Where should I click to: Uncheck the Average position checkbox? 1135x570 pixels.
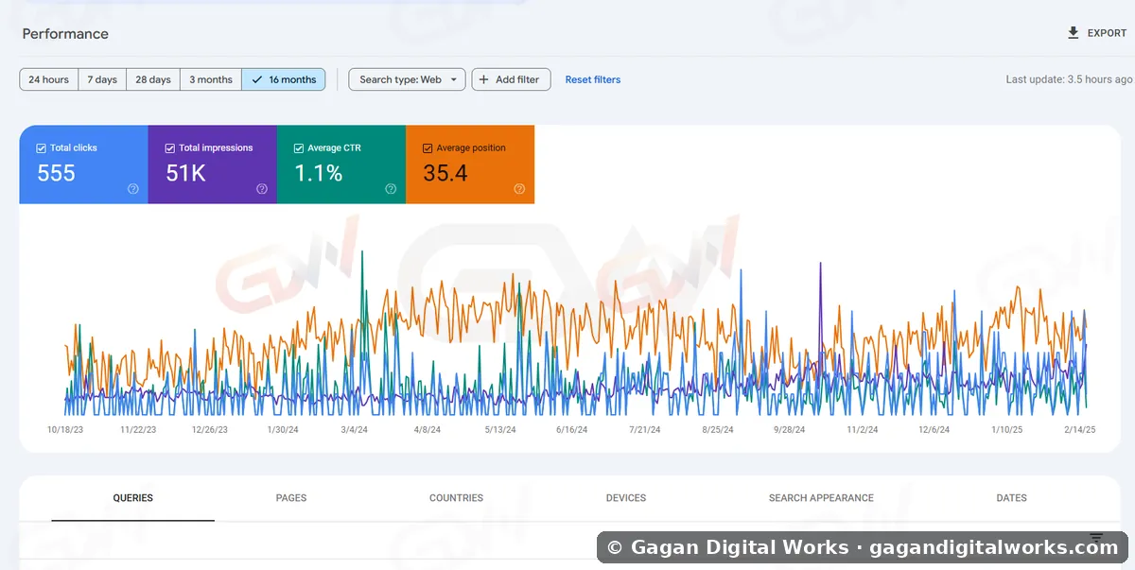point(428,148)
